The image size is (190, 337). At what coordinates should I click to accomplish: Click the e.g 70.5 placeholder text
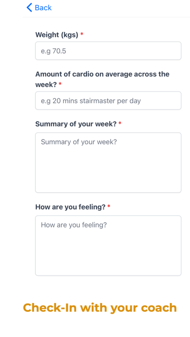pyautogui.click(x=53, y=51)
